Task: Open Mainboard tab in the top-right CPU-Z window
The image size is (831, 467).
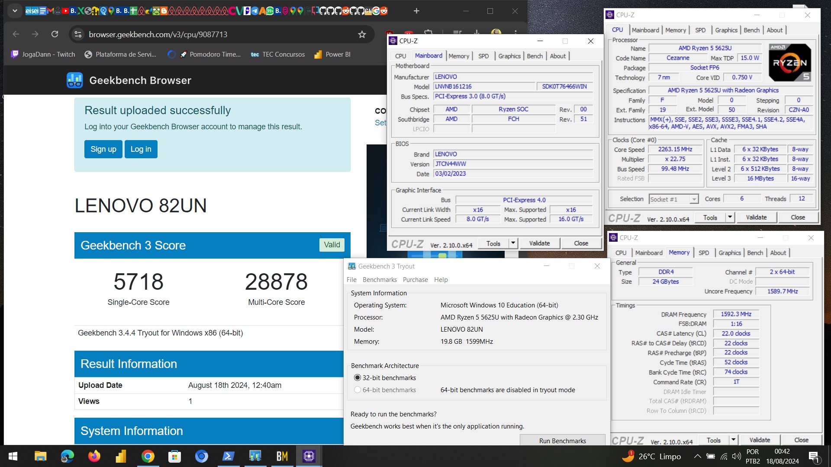Action: 645,30
